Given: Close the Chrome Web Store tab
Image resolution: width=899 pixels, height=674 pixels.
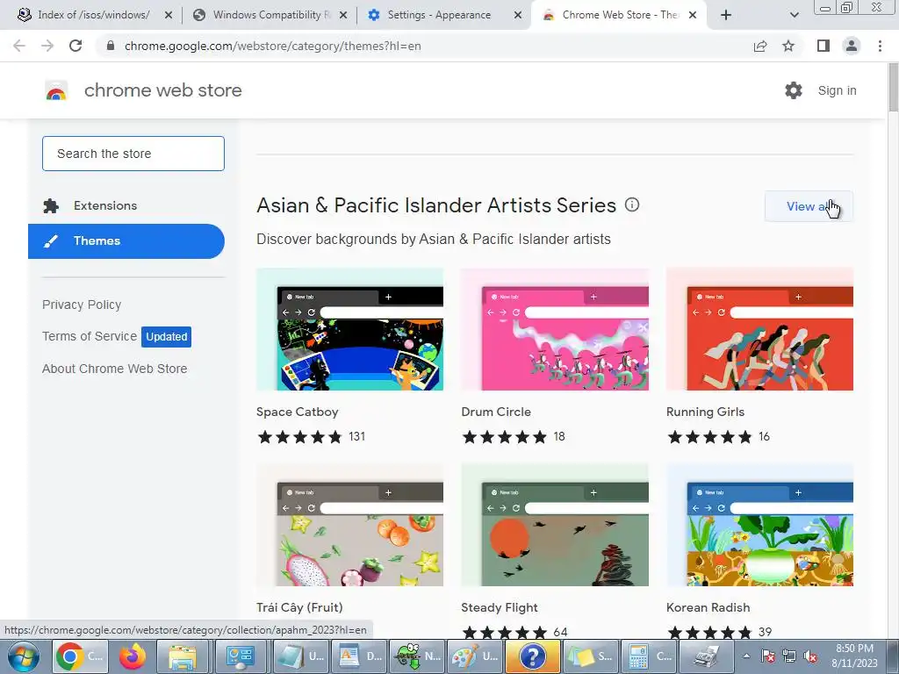Looking at the screenshot, I should pyautogui.click(x=693, y=15).
